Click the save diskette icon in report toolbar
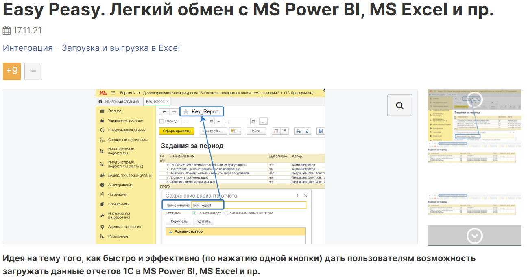528x277 pixels. click(321, 131)
